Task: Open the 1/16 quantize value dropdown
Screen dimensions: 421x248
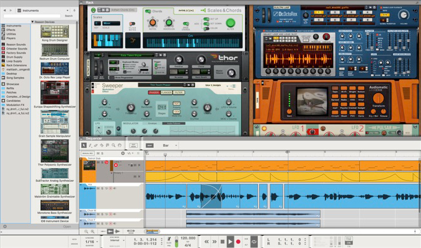Action: click(91, 242)
